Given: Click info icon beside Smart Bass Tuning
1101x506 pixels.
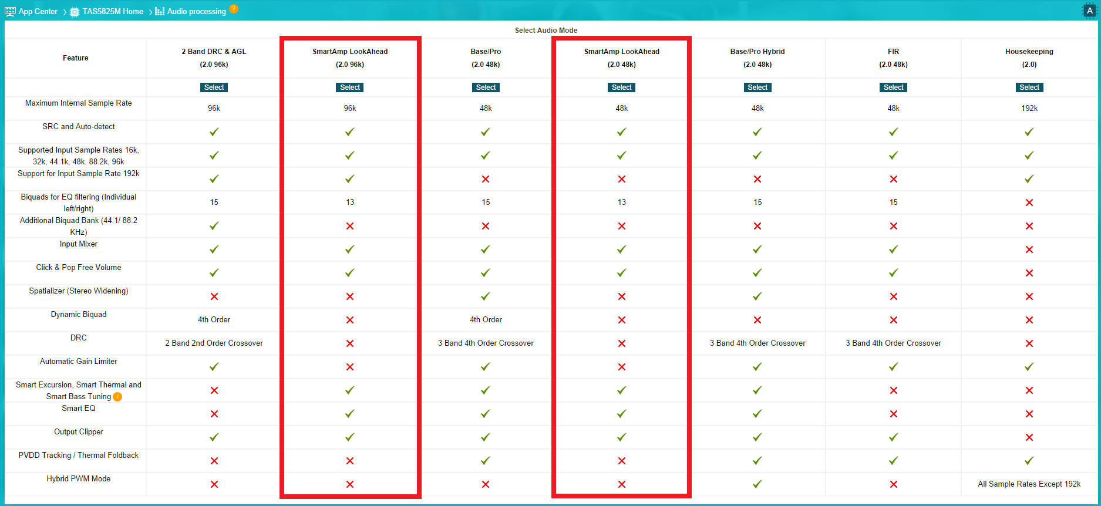Looking at the screenshot, I should point(117,397).
